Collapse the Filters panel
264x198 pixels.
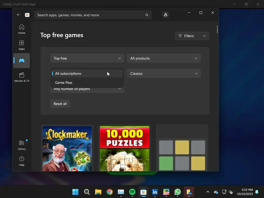pyautogui.click(x=192, y=36)
